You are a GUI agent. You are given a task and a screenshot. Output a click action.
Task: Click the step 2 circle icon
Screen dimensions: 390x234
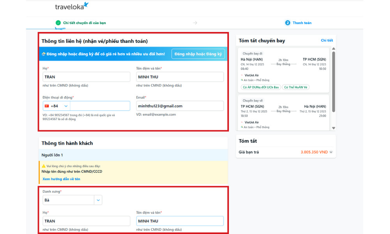coord(288,23)
